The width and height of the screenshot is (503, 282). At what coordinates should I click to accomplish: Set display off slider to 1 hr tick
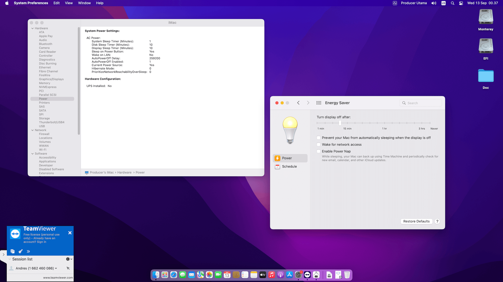point(385,123)
